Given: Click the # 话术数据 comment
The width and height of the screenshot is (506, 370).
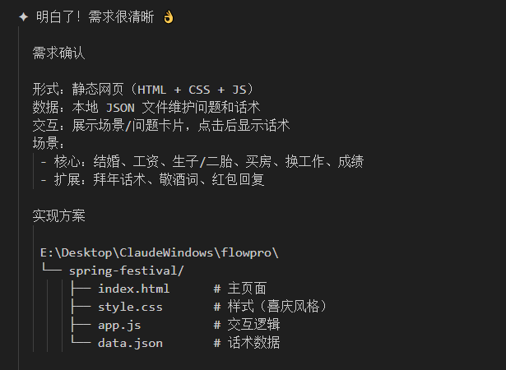Looking at the screenshot, I should click(x=247, y=343).
